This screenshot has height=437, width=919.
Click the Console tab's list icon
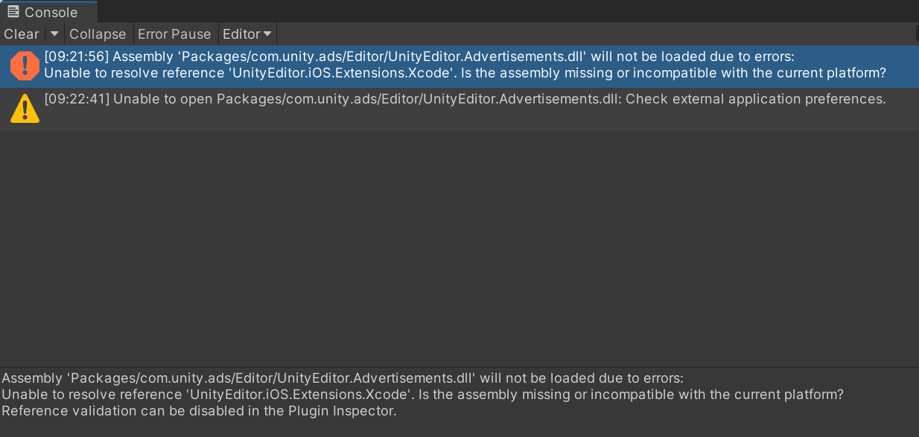point(13,11)
